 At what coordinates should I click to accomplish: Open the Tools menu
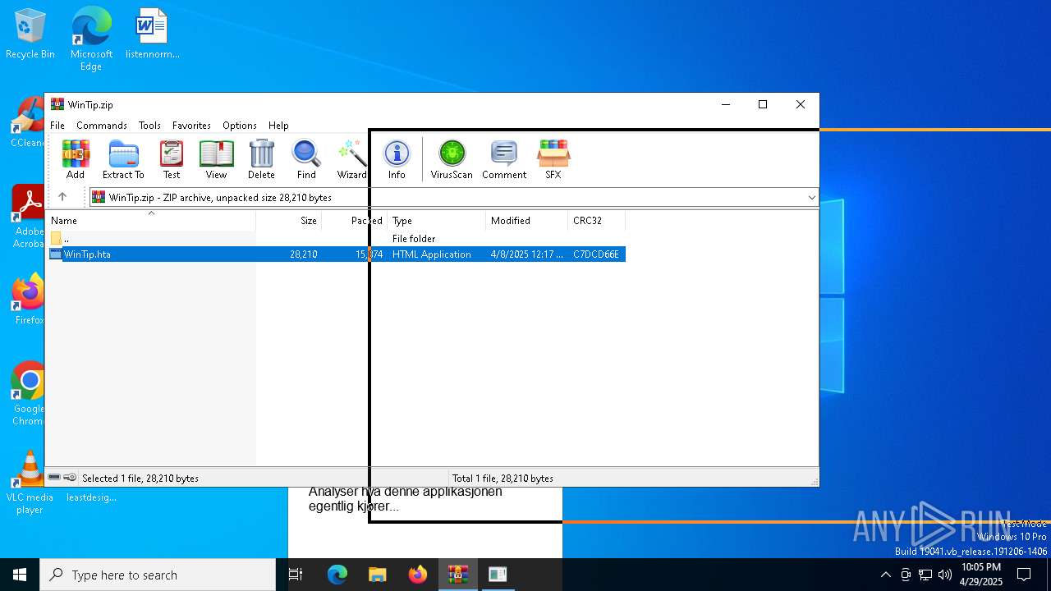click(149, 126)
